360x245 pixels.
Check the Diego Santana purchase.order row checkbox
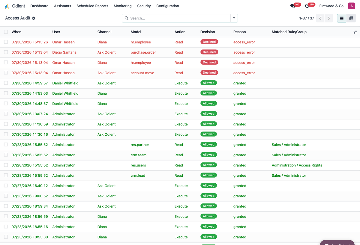tap(6, 52)
